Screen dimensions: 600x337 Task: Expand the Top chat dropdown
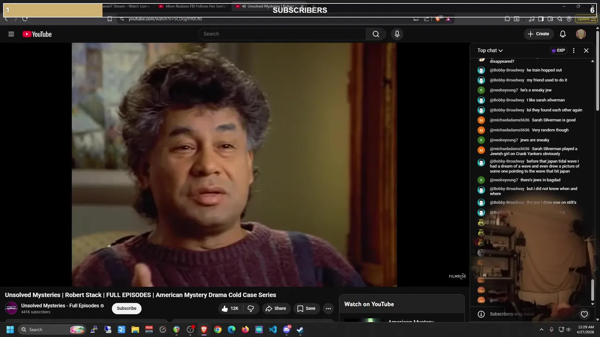pos(490,51)
